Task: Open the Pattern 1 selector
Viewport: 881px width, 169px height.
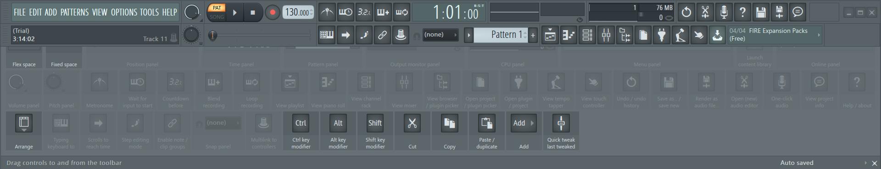Action: [501, 35]
